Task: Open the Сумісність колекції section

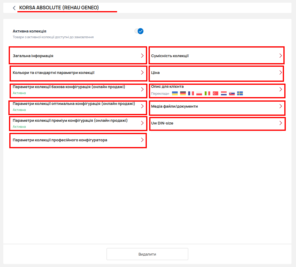Action: tap(216, 55)
